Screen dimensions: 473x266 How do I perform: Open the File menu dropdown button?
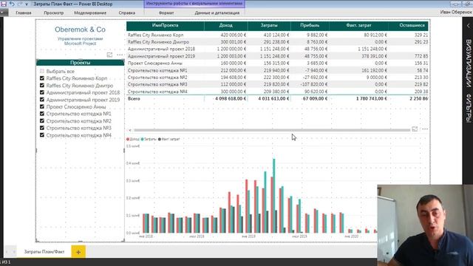coord(3,13)
